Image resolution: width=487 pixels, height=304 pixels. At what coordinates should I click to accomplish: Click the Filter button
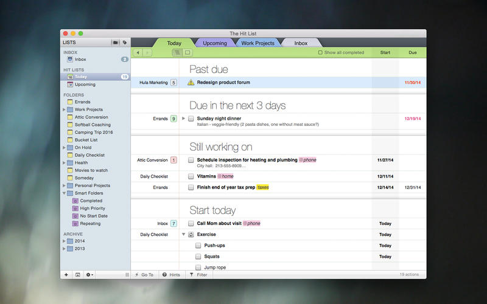click(198, 275)
